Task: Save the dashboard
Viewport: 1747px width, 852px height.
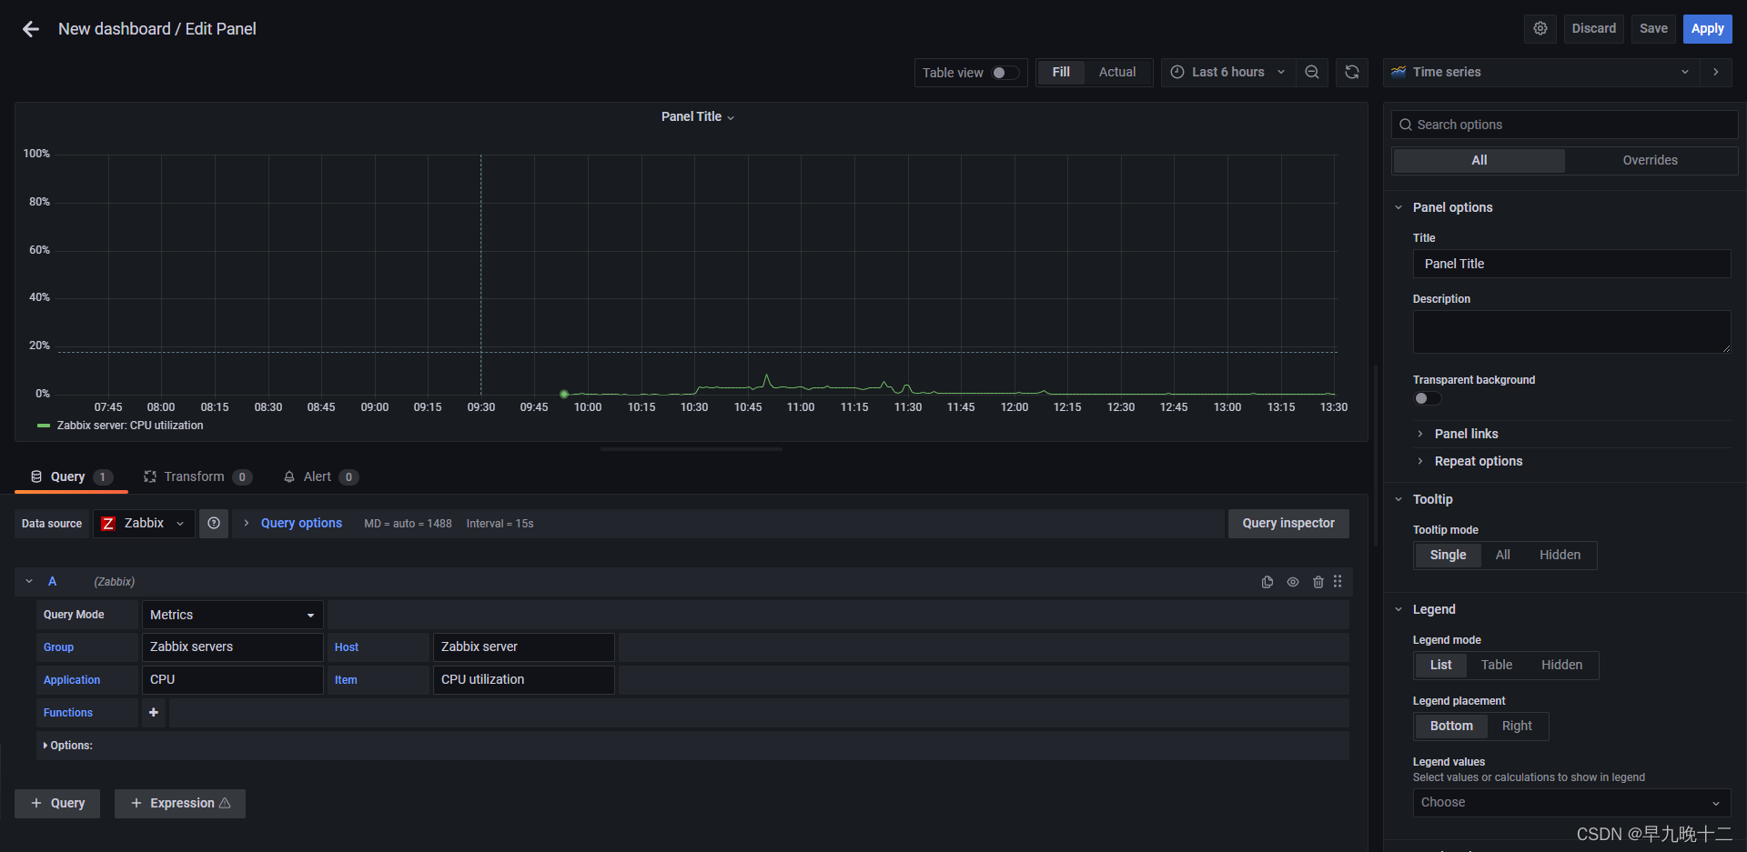Action: pyautogui.click(x=1653, y=28)
